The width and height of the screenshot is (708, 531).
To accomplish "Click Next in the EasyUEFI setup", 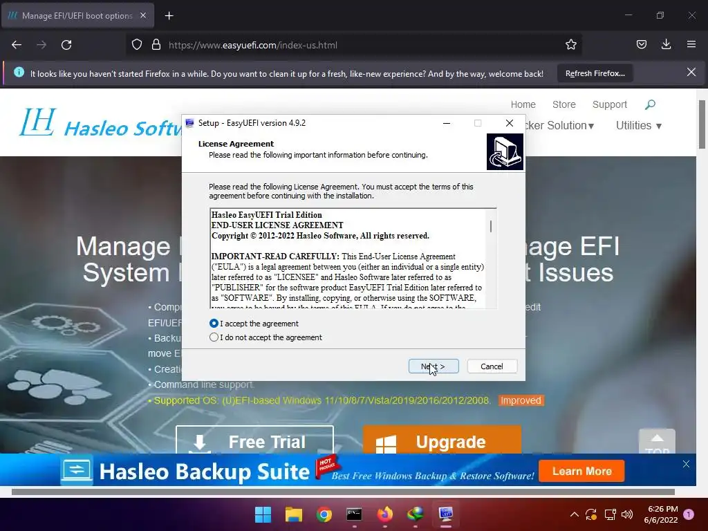I will (434, 366).
